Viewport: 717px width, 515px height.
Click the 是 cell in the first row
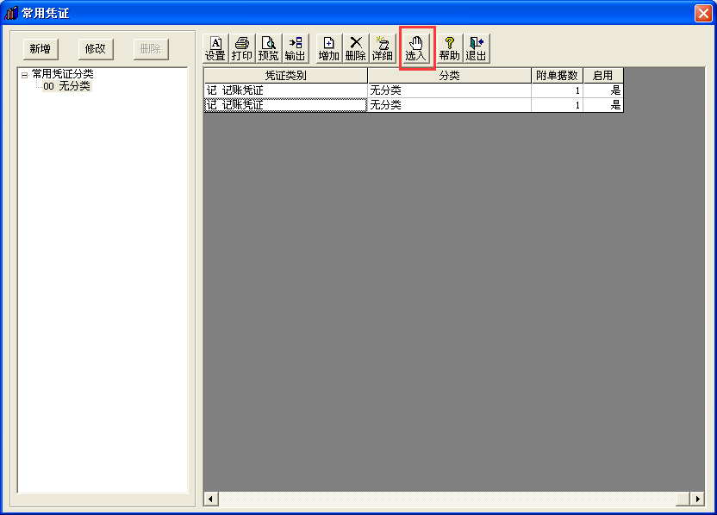(x=602, y=90)
